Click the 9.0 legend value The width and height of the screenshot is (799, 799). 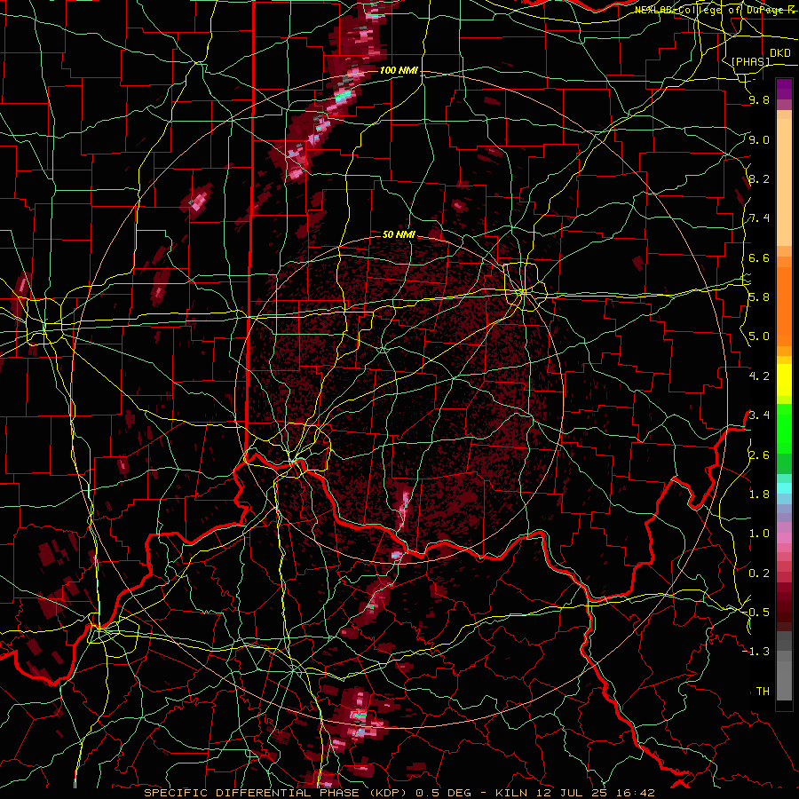[759, 139]
